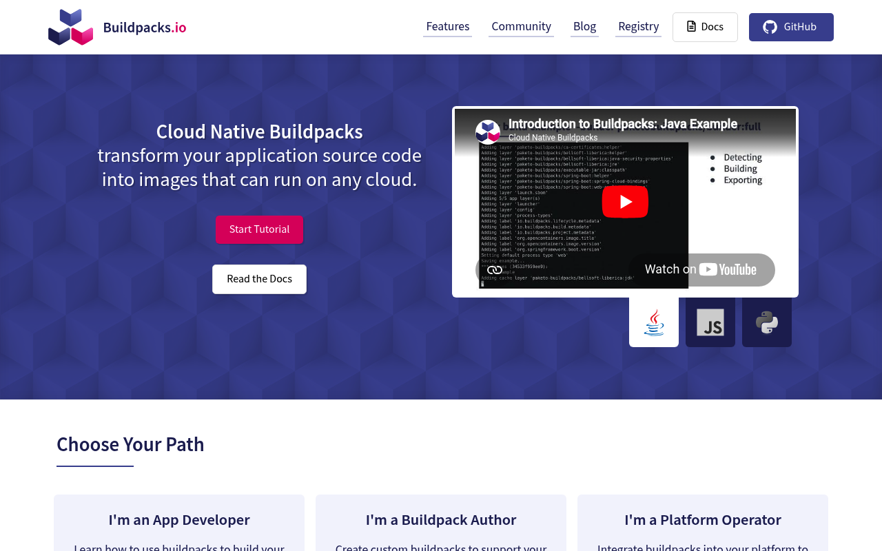The height and width of the screenshot is (551, 882).
Task: Click the video copy link icon
Action: pos(495,270)
